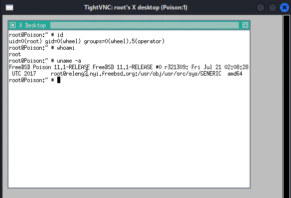Click the 'UTC 2017' text

coord(24,74)
